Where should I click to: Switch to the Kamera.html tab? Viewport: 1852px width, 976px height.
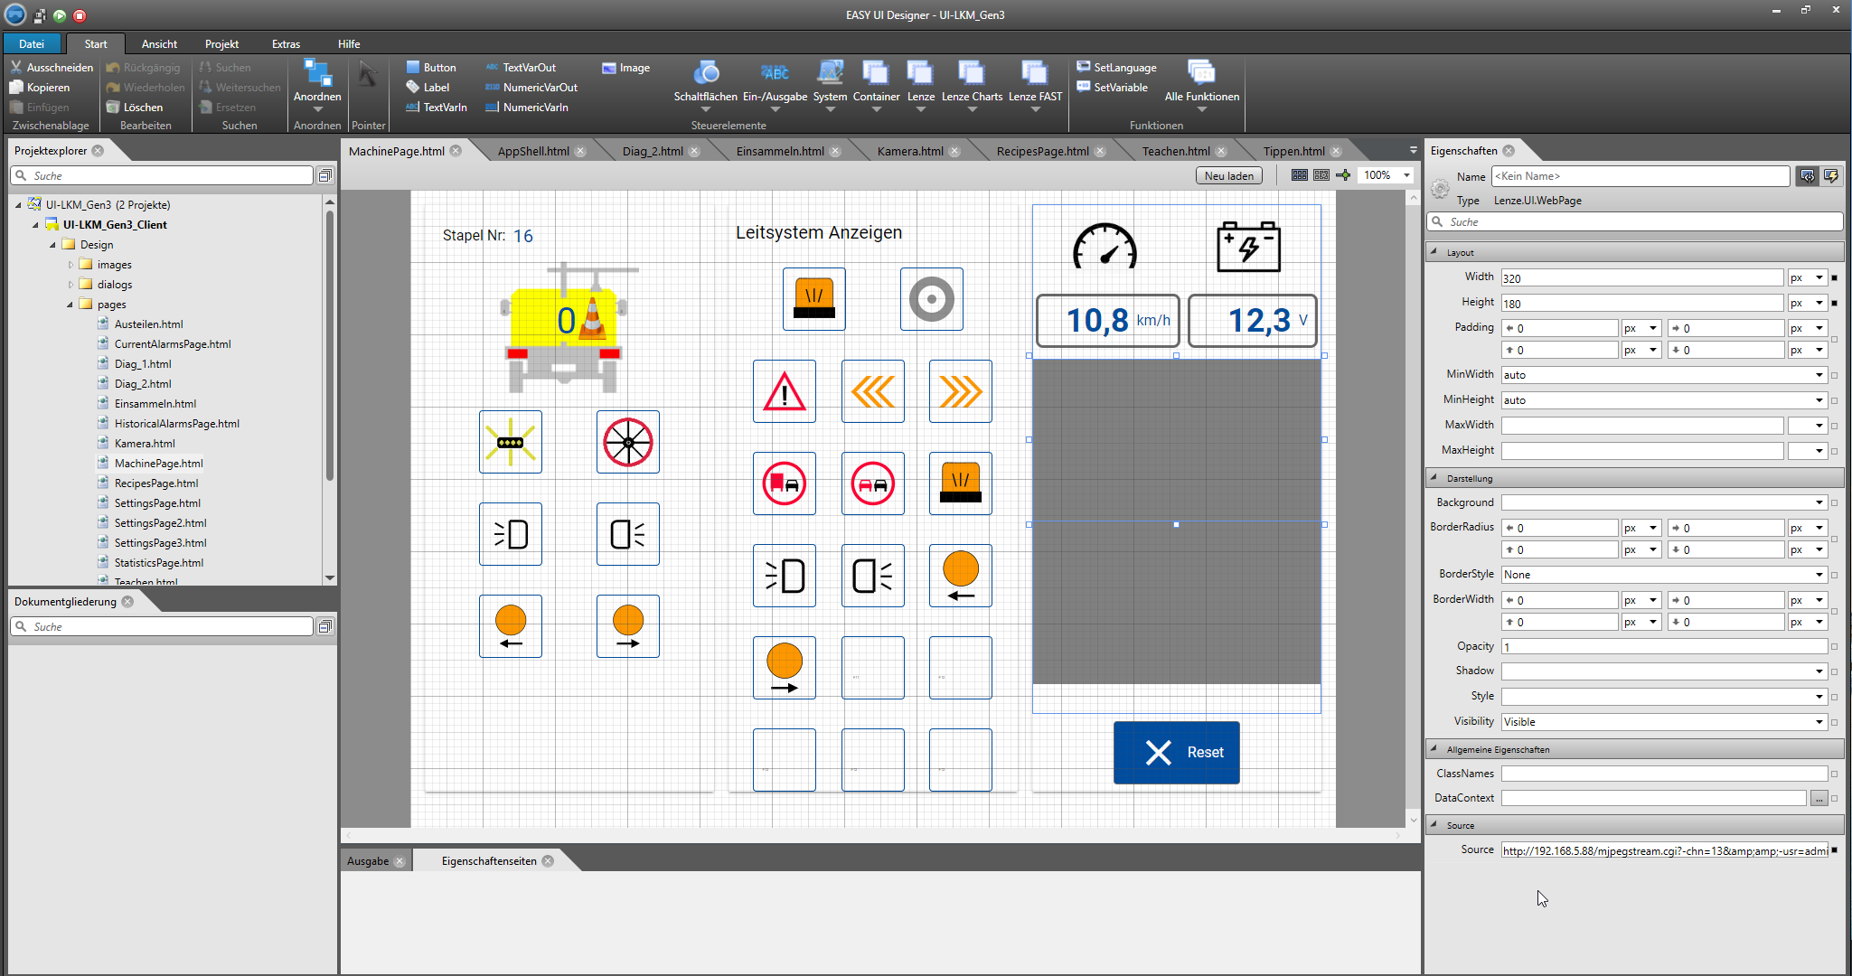[x=909, y=151]
